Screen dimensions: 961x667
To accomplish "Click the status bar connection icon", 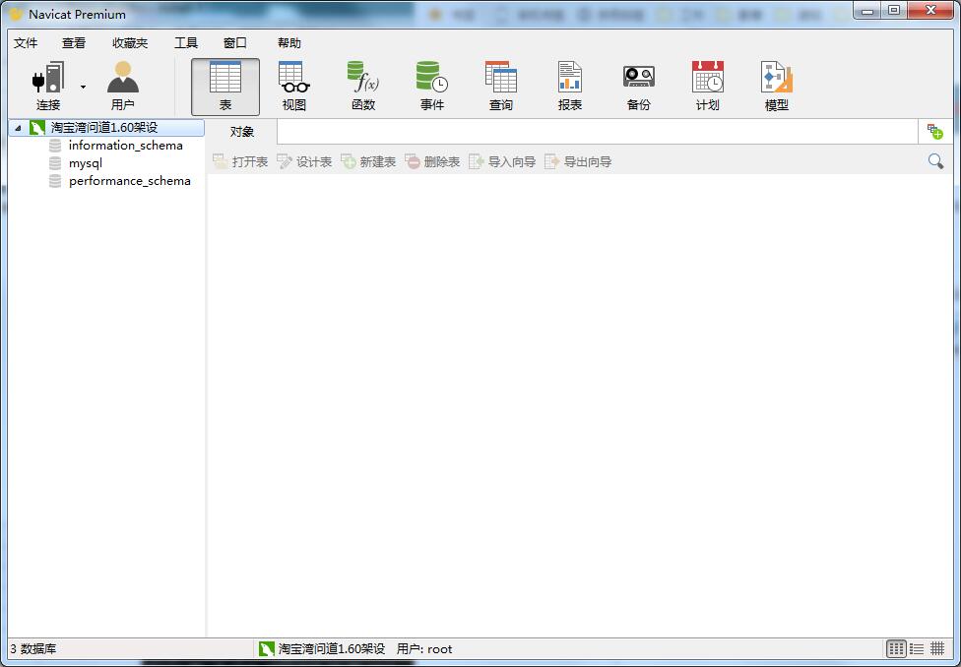I will click(266, 649).
